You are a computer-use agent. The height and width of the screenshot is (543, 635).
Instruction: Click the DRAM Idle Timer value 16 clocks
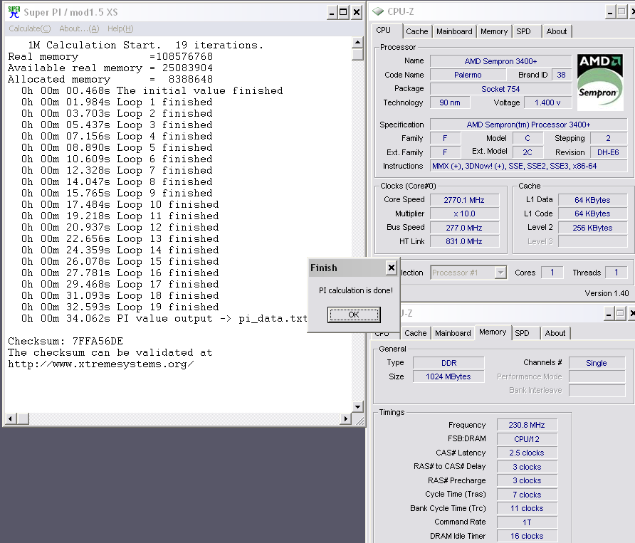(527, 536)
